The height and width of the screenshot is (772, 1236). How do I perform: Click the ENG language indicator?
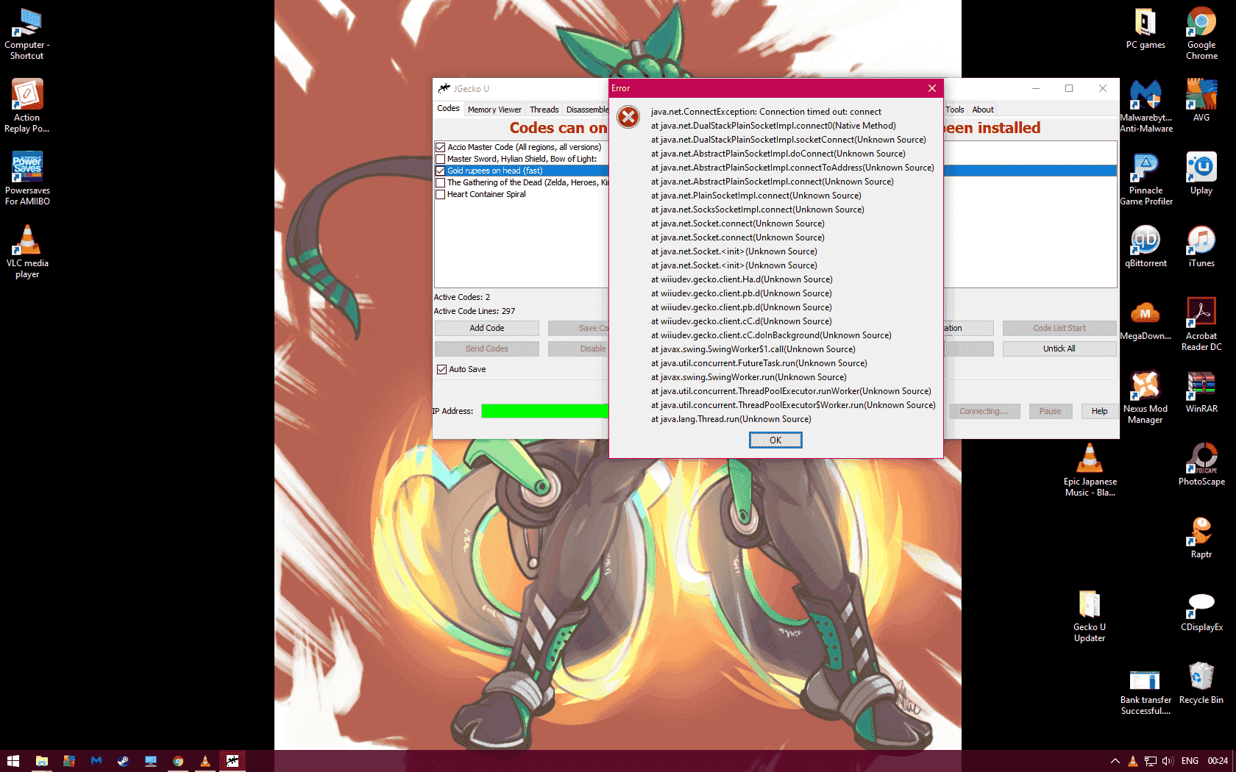click(x=1190, y=761)
